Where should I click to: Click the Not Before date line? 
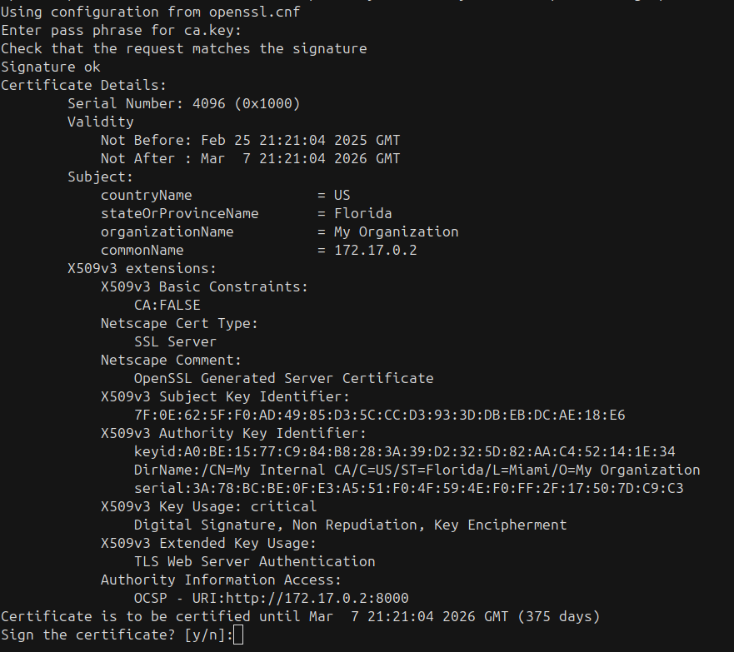point(250,140)
